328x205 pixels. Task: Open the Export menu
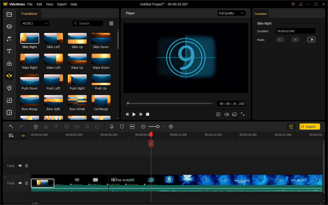coord(62,4)
